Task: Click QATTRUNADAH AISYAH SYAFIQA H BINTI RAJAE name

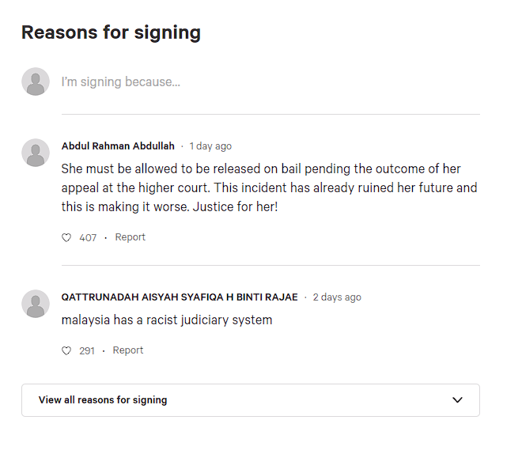Action: click(x=180, y=297)
